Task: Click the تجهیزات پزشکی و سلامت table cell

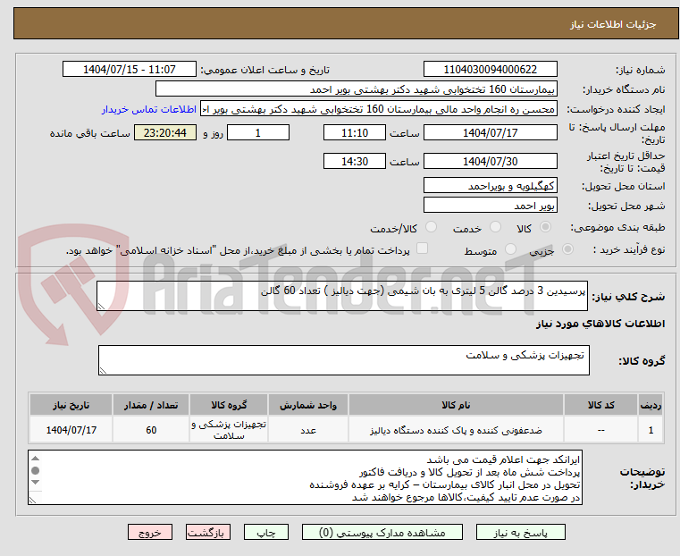Action: point(229,430)
